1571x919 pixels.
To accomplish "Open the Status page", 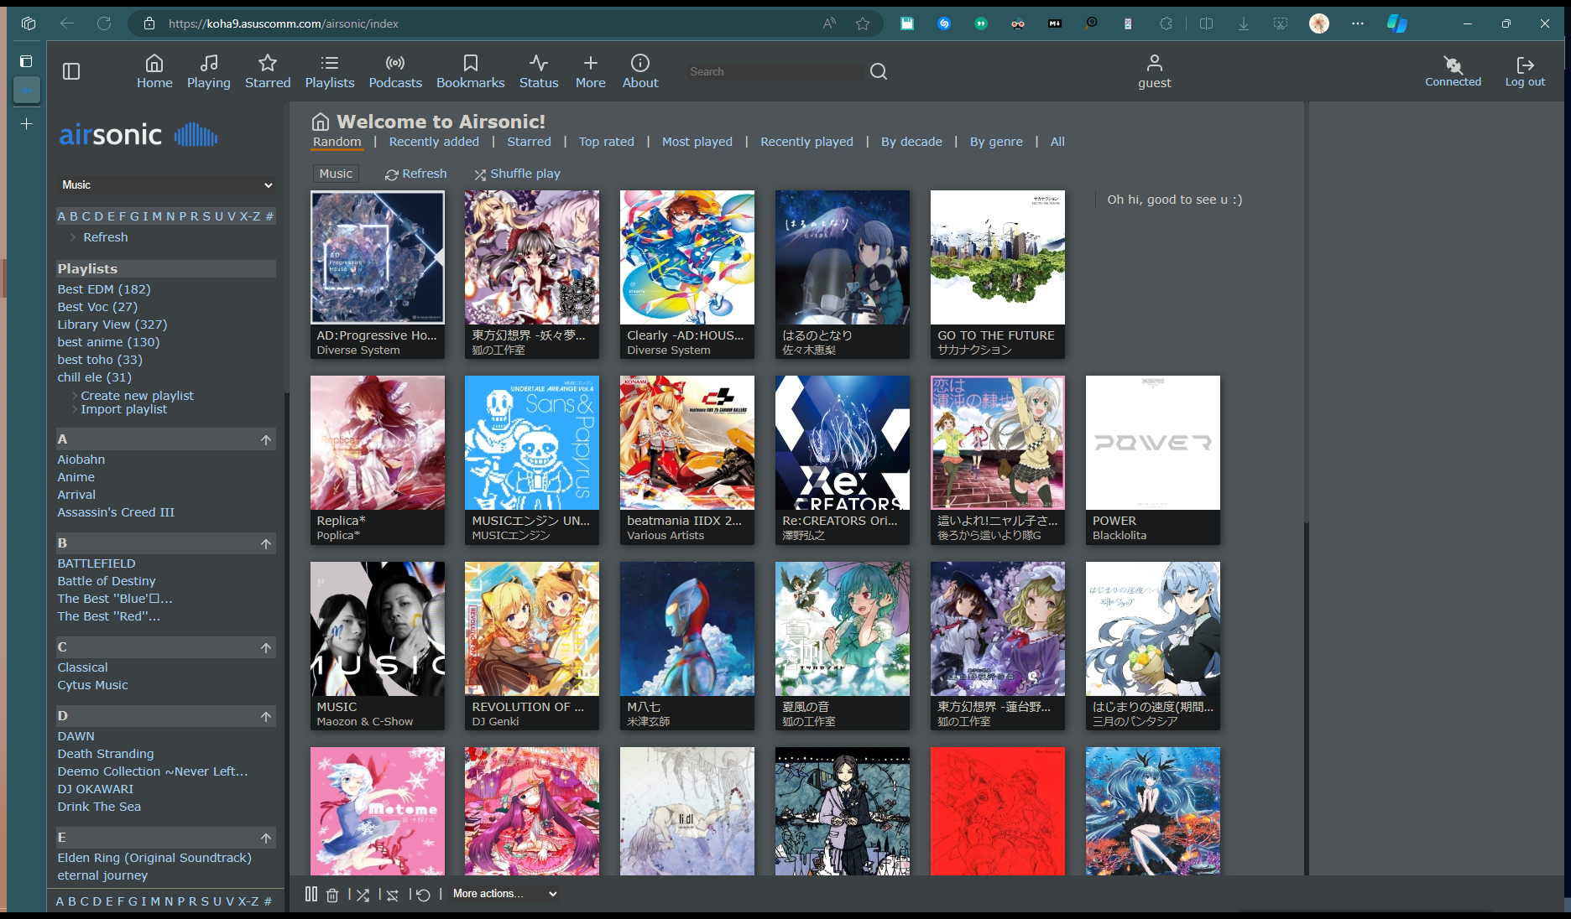I will (539, 71).
